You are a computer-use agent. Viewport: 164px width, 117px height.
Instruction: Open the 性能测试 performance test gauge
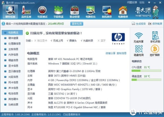coord(42,12)
